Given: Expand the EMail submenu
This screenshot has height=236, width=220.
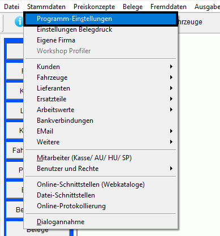Looking at the screenshot, I should [x=101, y=131].
